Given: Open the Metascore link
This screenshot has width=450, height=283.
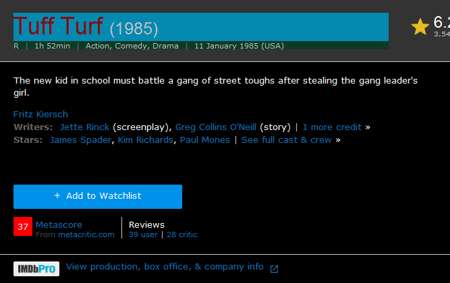Looking at the screenshot, I should (x=59, y=224).
